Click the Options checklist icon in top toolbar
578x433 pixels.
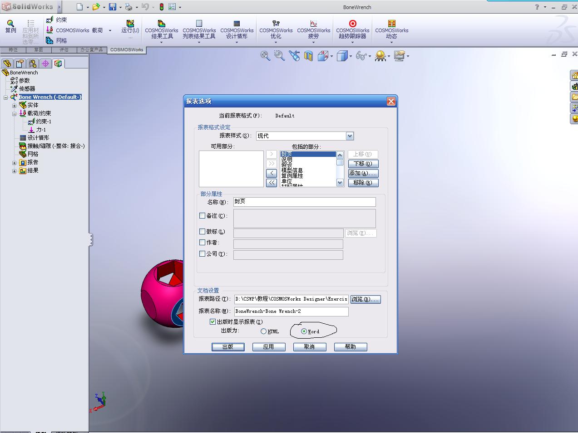(x=172, y=7)
